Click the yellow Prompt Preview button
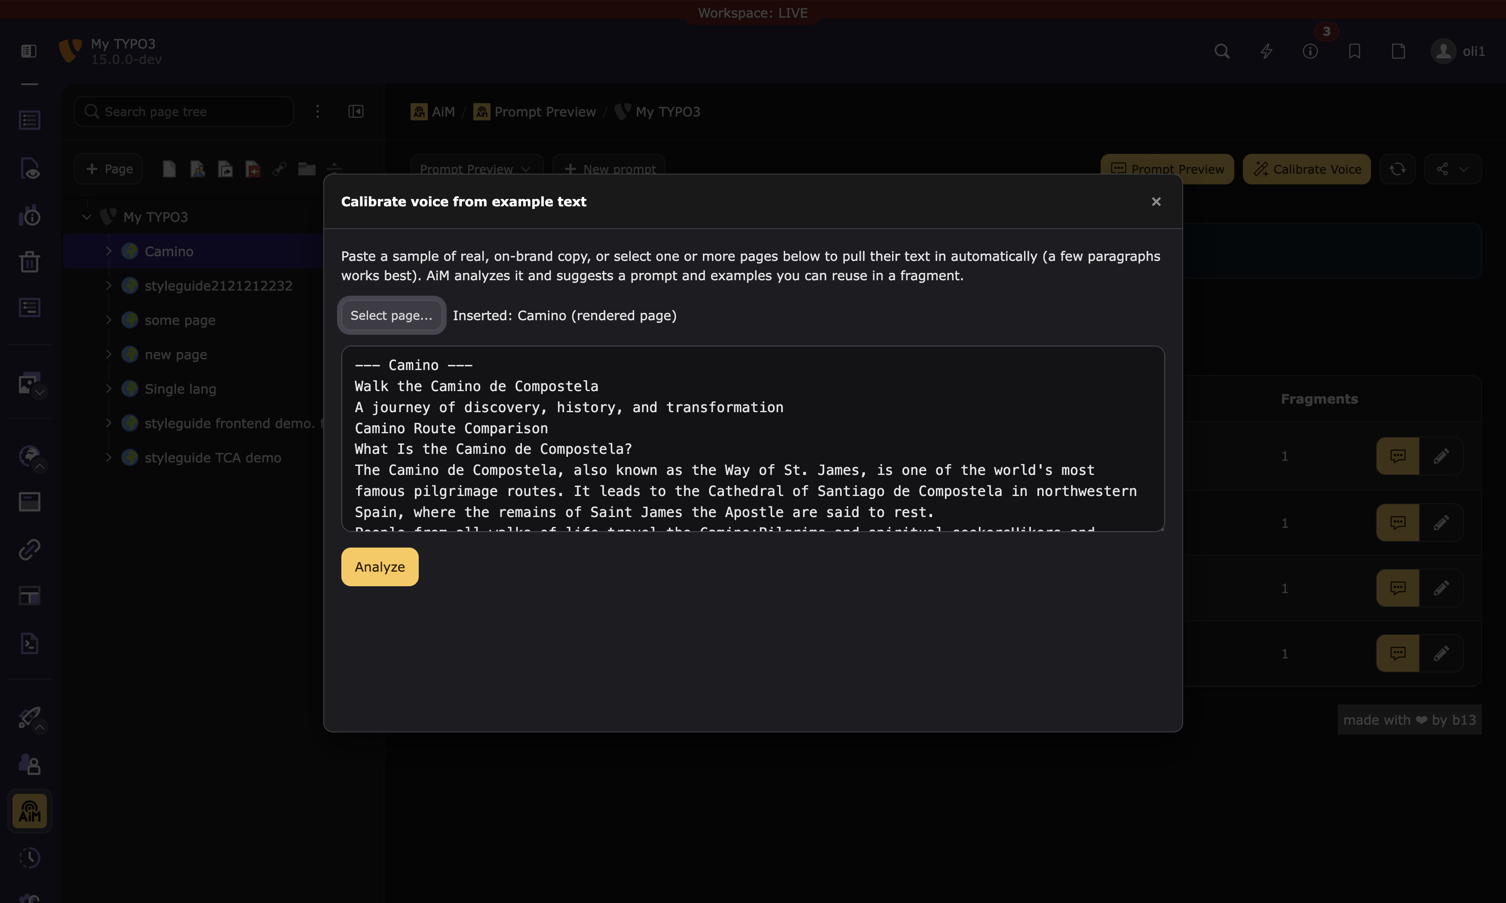1506x903 pixels. pos(1167,169)
